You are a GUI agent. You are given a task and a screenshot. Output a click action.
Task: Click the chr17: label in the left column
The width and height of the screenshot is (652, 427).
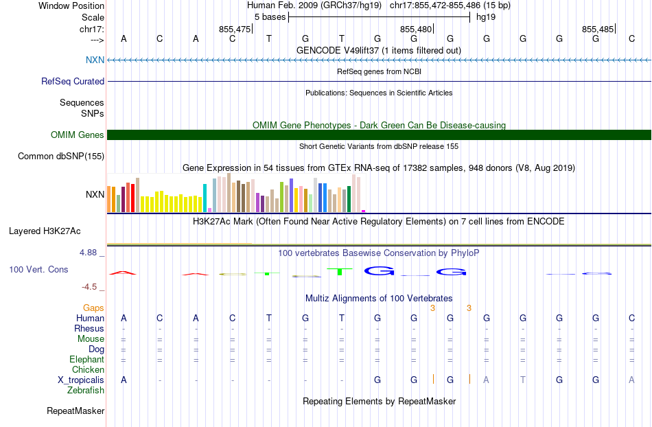click(92, 29)
